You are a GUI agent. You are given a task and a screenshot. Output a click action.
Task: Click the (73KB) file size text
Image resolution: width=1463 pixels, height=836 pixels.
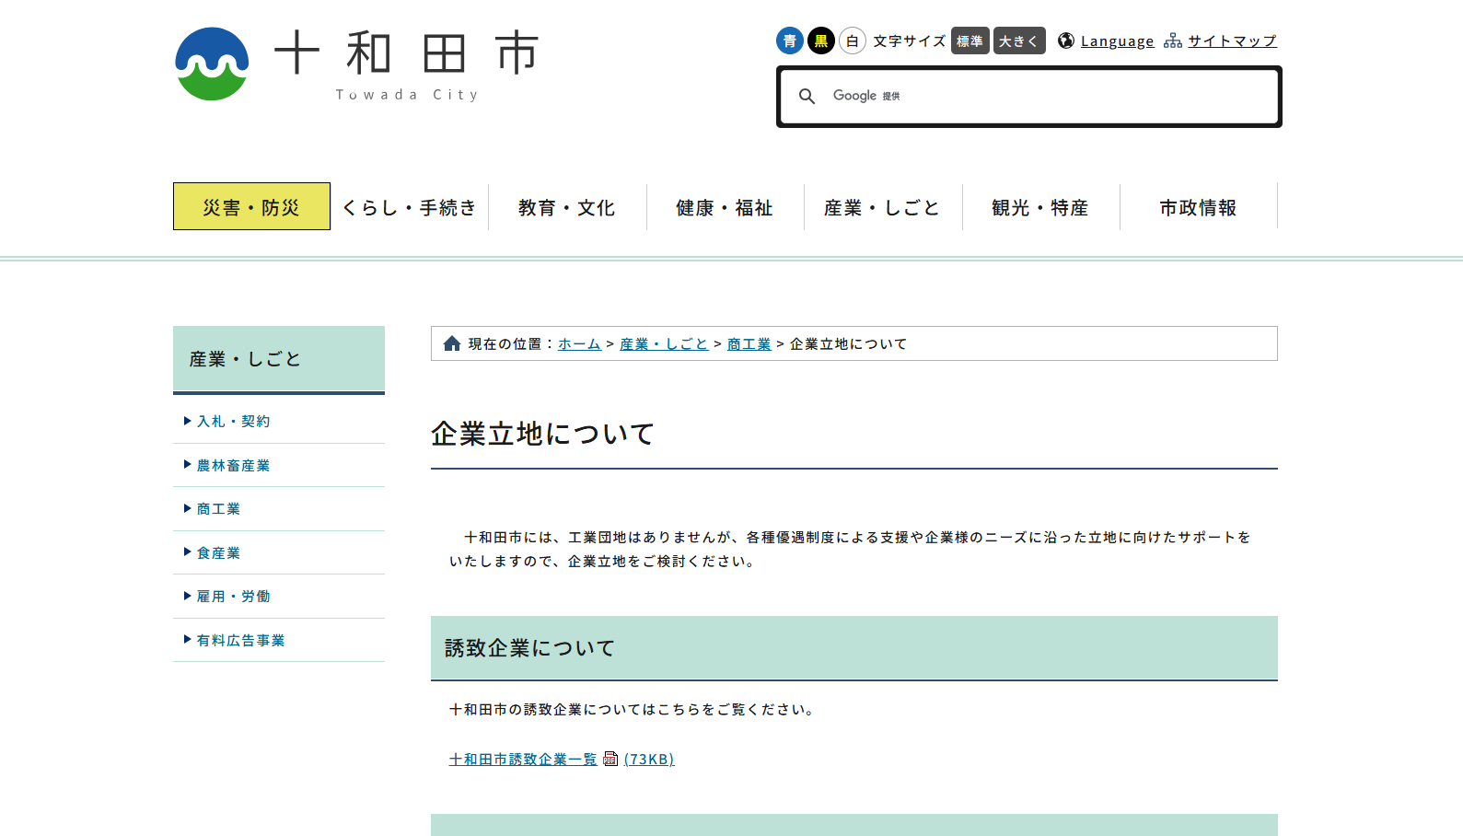[649, 759]
